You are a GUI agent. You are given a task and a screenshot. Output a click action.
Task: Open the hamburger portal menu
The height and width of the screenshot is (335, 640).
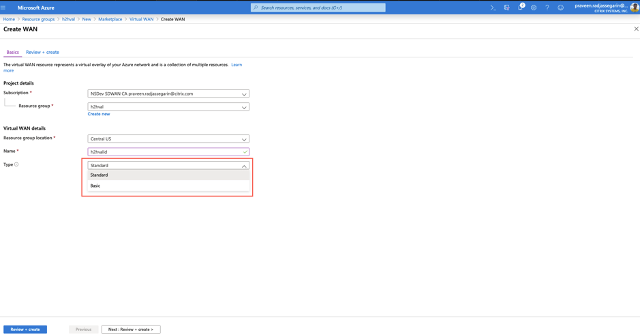coord(3,8)
